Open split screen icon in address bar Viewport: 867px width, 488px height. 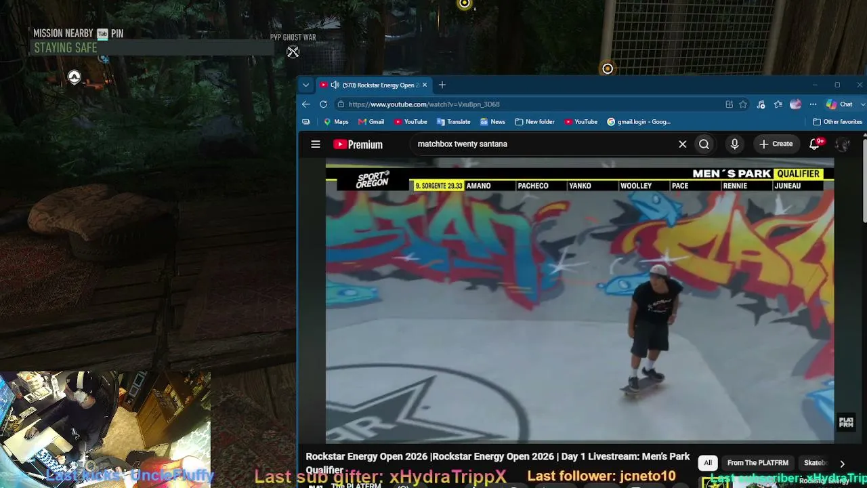[729, 104]
